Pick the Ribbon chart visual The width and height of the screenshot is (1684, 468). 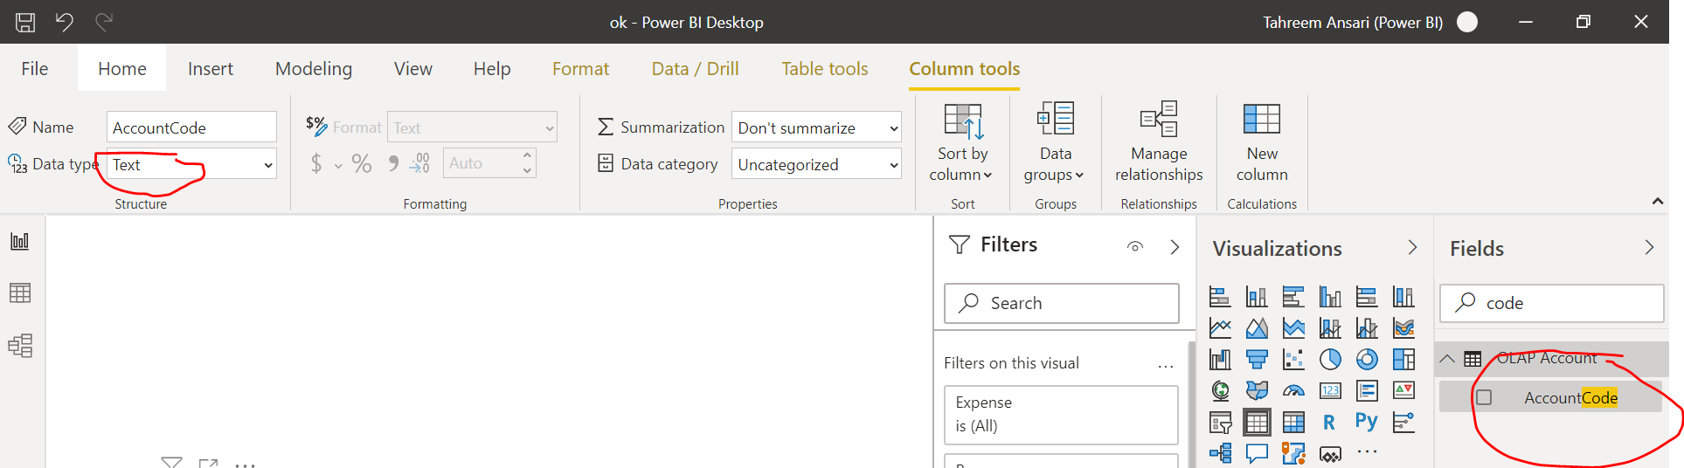1403,328
